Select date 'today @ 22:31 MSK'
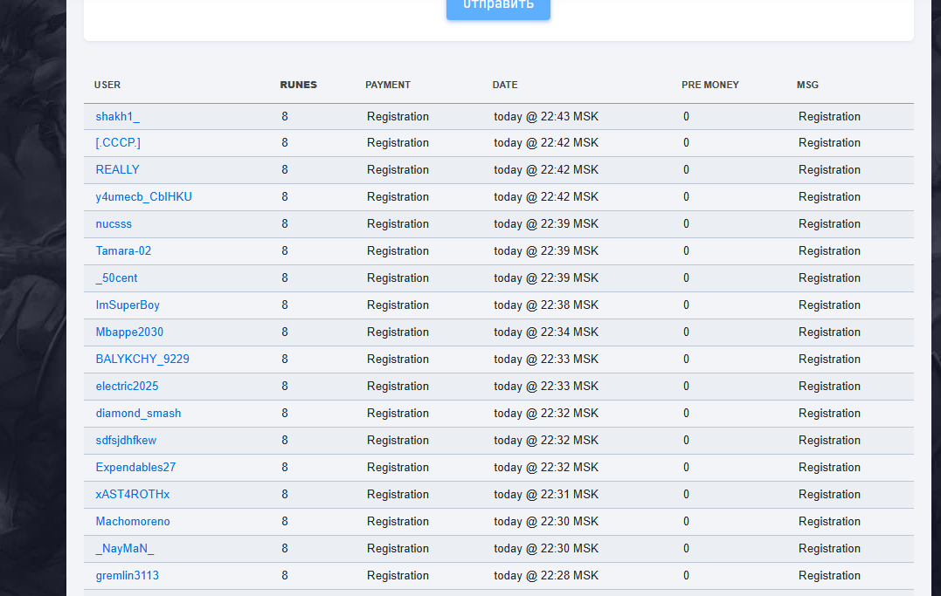941x596 pixels. (546, 494)
